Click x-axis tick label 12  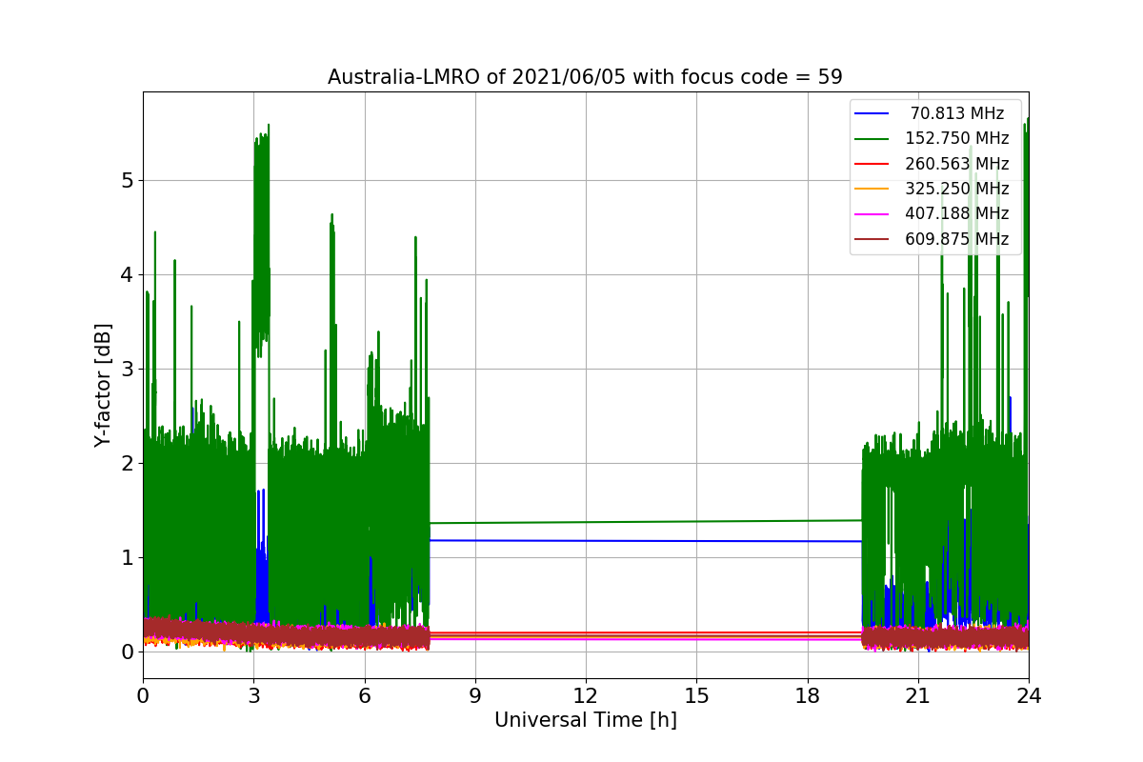click(586, 695)
